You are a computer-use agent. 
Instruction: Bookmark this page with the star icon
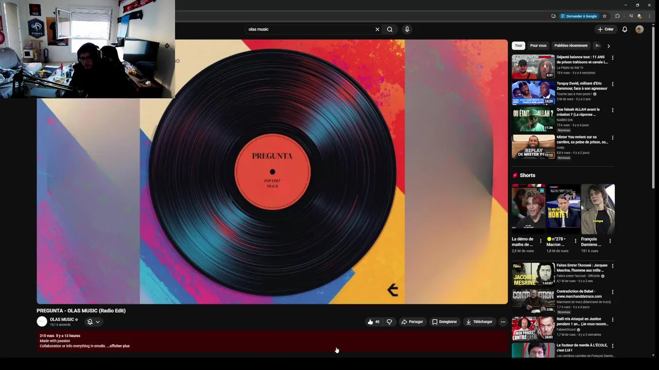[x=604, y=16]
